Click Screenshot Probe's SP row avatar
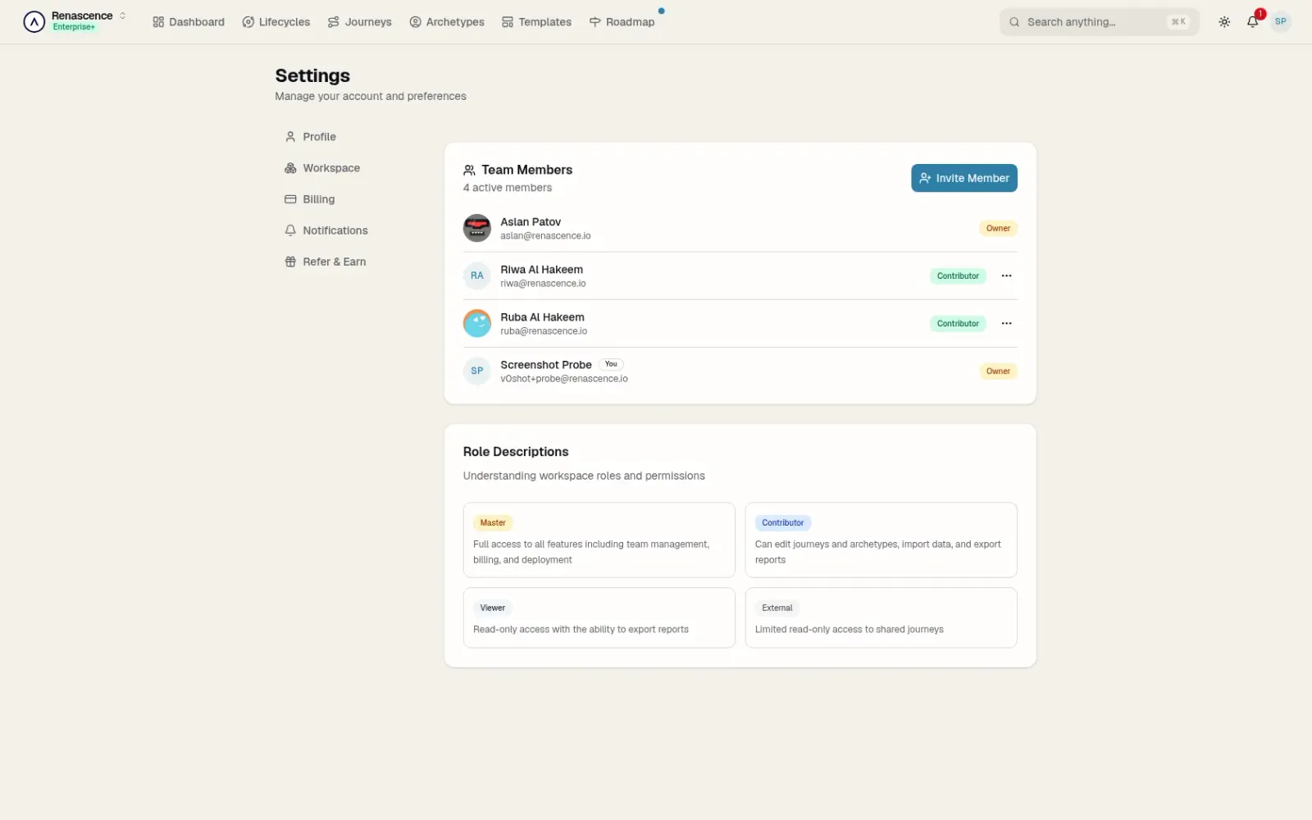The height and width of the screenshot is (820, 1312). [x=477, y=371]
